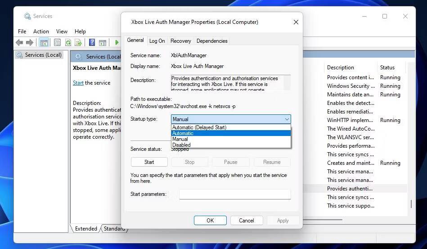Maximize the Services window
427x249 pixels.
click(385, 16)
